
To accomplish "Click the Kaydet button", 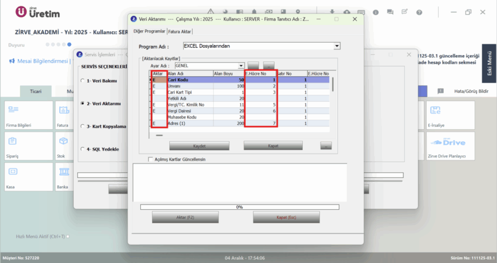I will 199,146.
